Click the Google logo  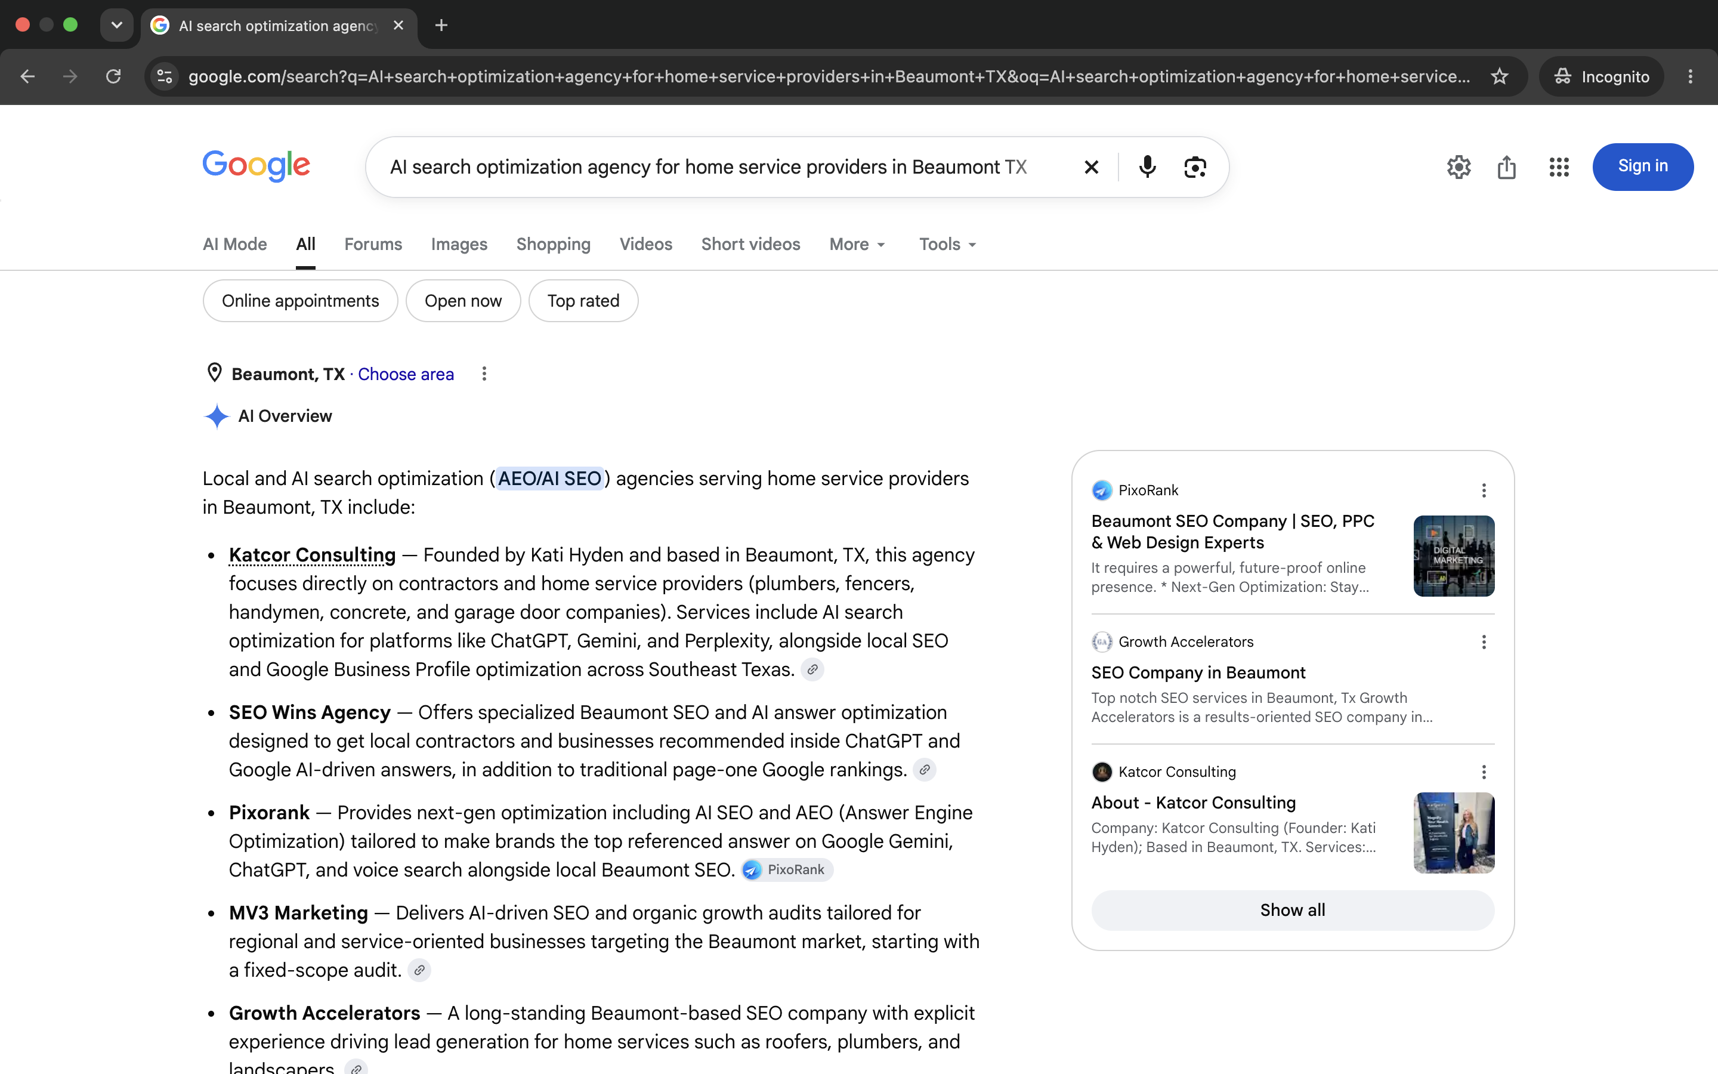coord(257,166)
